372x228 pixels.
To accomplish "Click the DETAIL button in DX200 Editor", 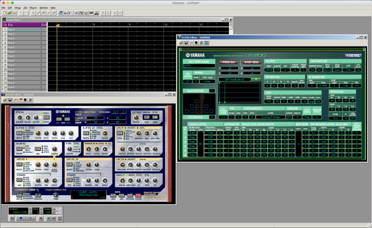I will [x=353, y=56].
